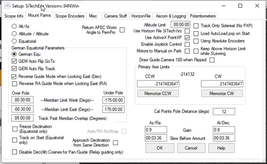Screen dimensions: 267x164
Task: Toggle Freeze Declination option
Action: pos(15,129)
